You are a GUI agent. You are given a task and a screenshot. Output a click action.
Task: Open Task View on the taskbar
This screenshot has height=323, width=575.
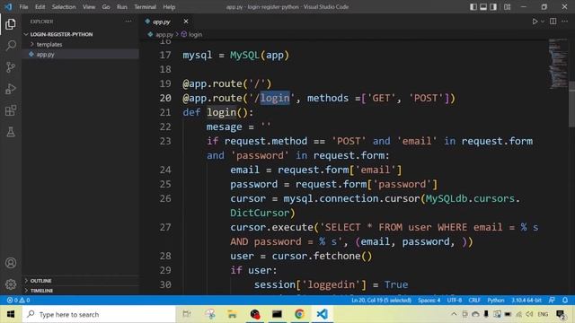(187, 314)
